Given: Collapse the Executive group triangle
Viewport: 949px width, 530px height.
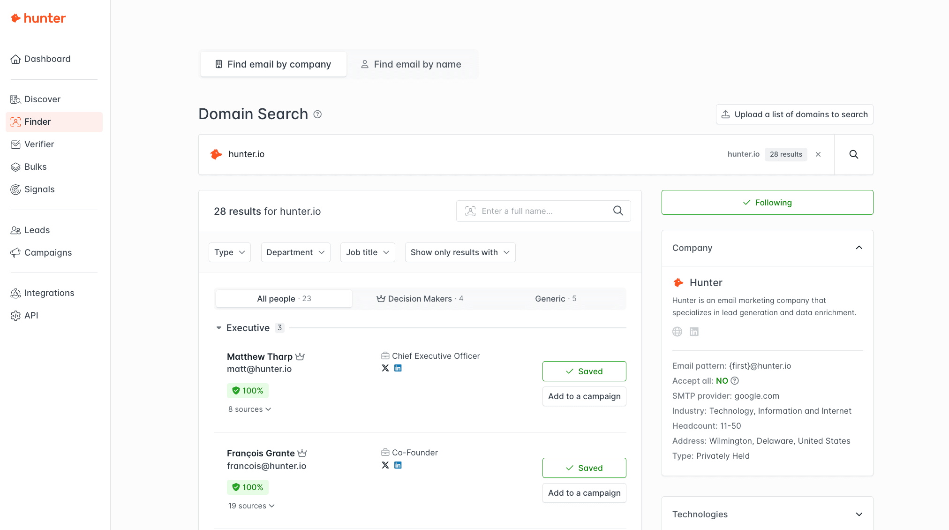Looking at the screenshot, I should pos(218,328).
